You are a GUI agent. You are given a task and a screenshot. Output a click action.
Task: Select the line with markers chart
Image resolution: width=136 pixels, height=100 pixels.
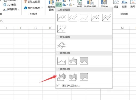95,18
